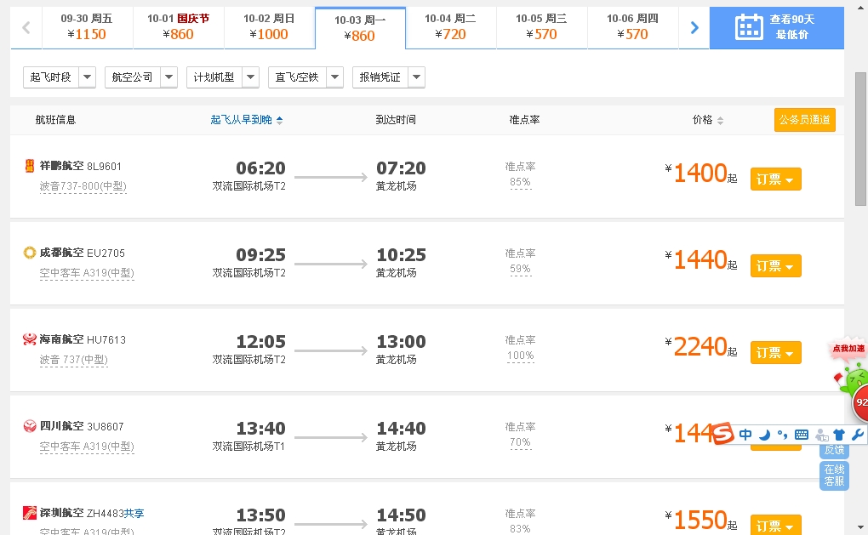Click the Hainan Airlines logo icon

(30, 339)
